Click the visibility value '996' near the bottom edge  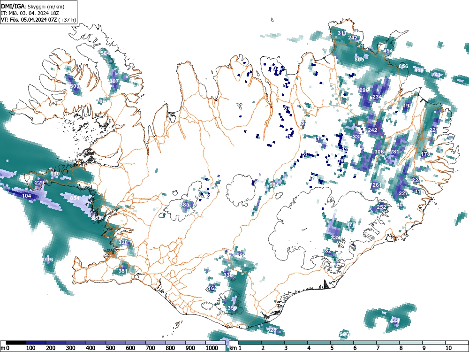click(344, 334)
